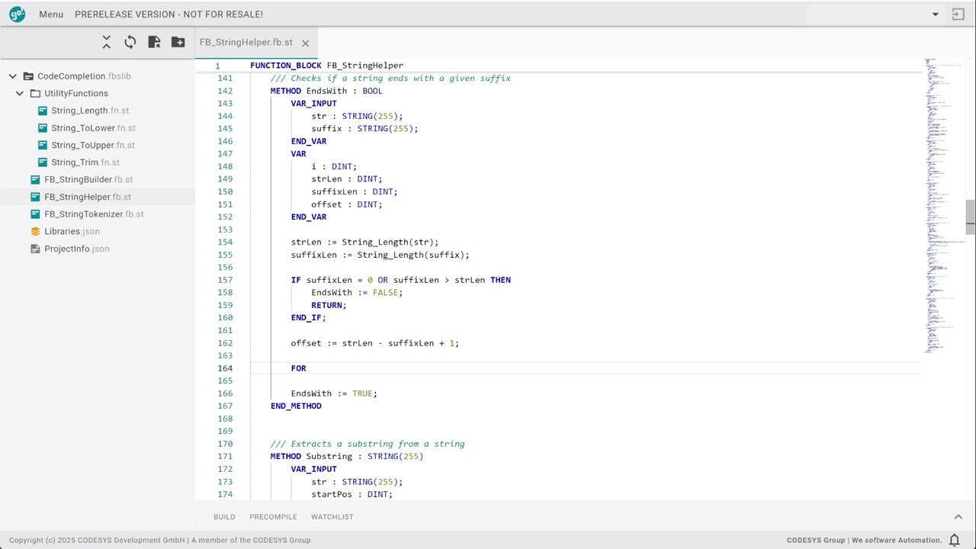Screen dimensions: 976x549
Task: Click EndsWith := TRUE on line 166
Action: pyautogui.click(x=334, y=393)
